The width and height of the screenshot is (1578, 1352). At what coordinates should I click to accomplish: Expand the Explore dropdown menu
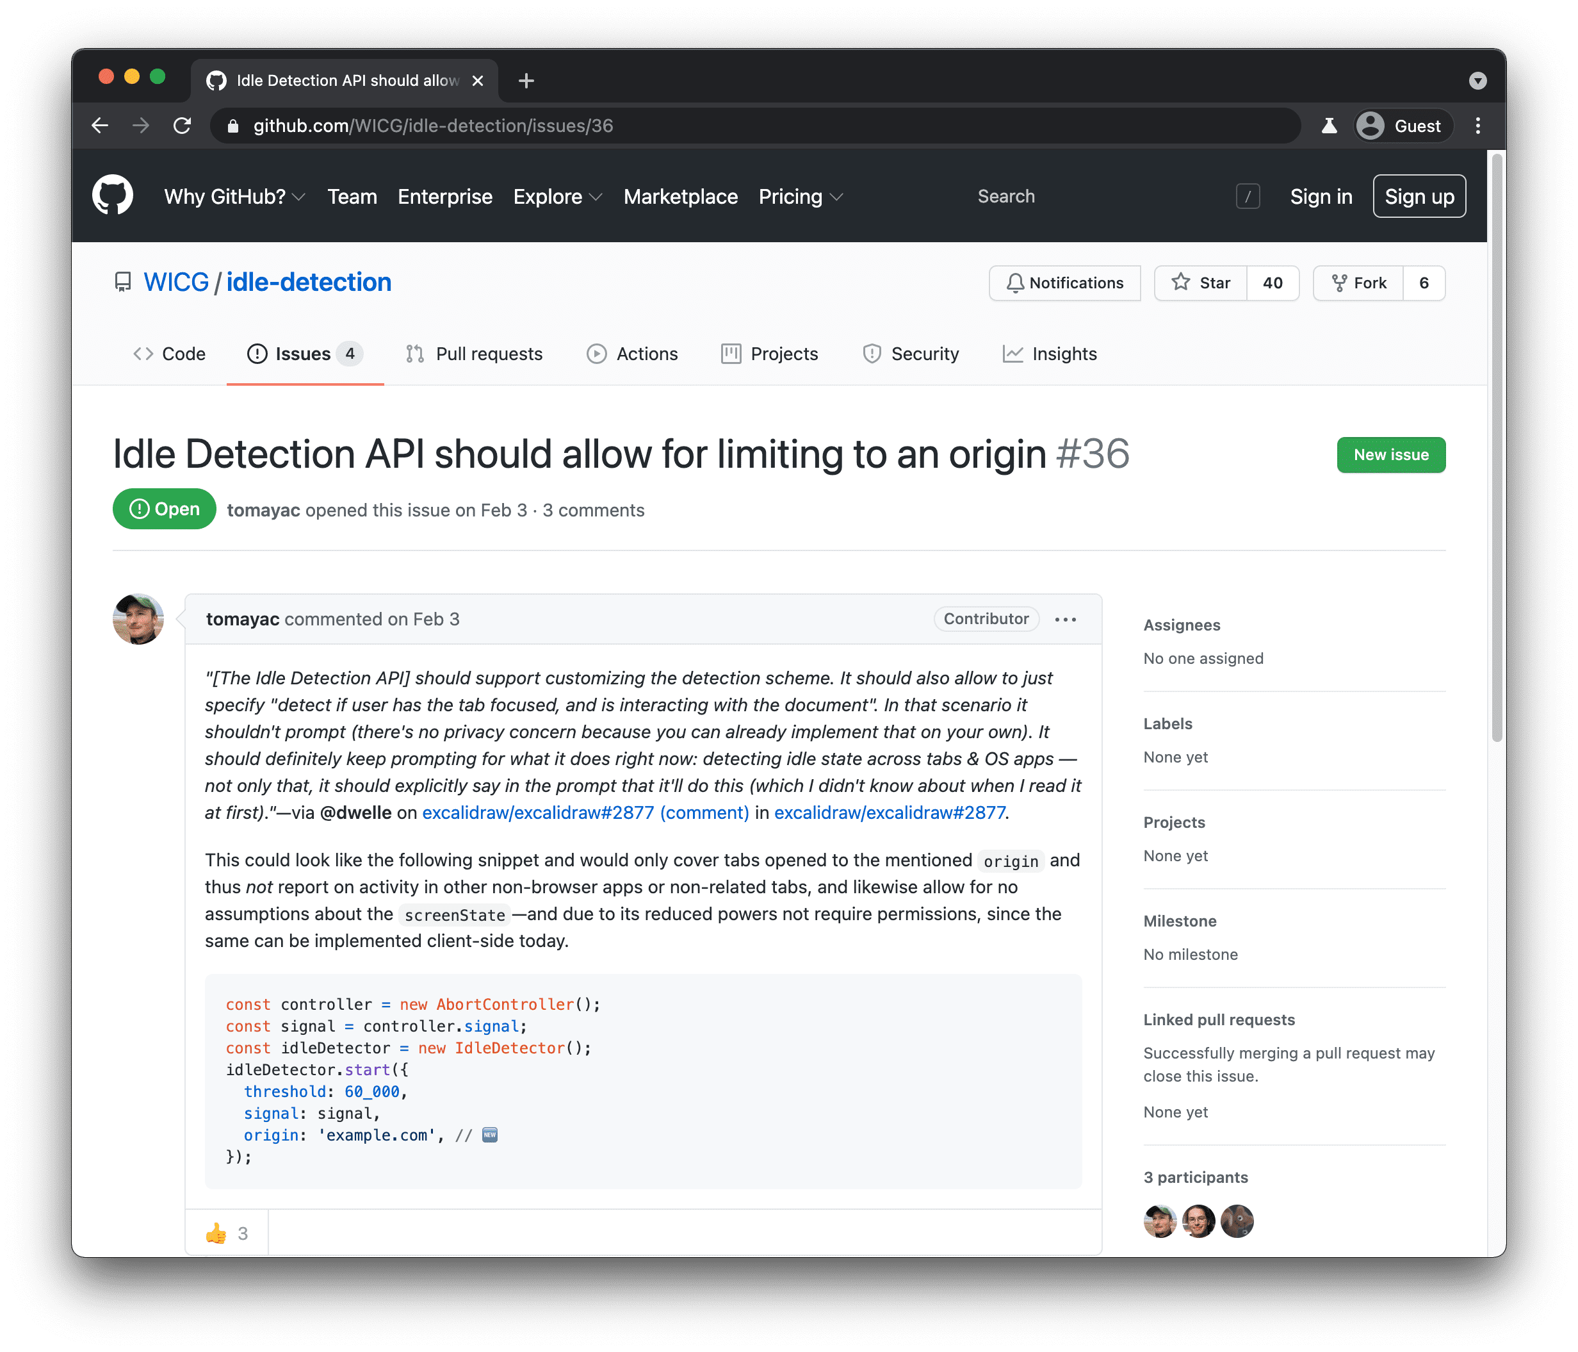tap(557, 197)
